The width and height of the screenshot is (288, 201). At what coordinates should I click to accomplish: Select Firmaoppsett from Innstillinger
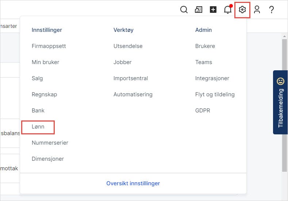(49, 46)
